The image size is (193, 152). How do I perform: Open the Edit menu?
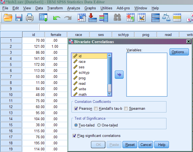tap(16, 8)
